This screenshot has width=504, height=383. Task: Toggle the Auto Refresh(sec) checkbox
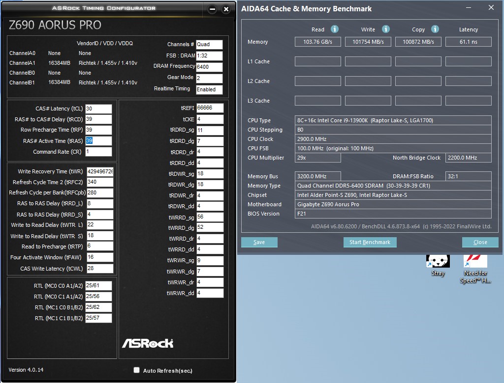pos(137,370)
